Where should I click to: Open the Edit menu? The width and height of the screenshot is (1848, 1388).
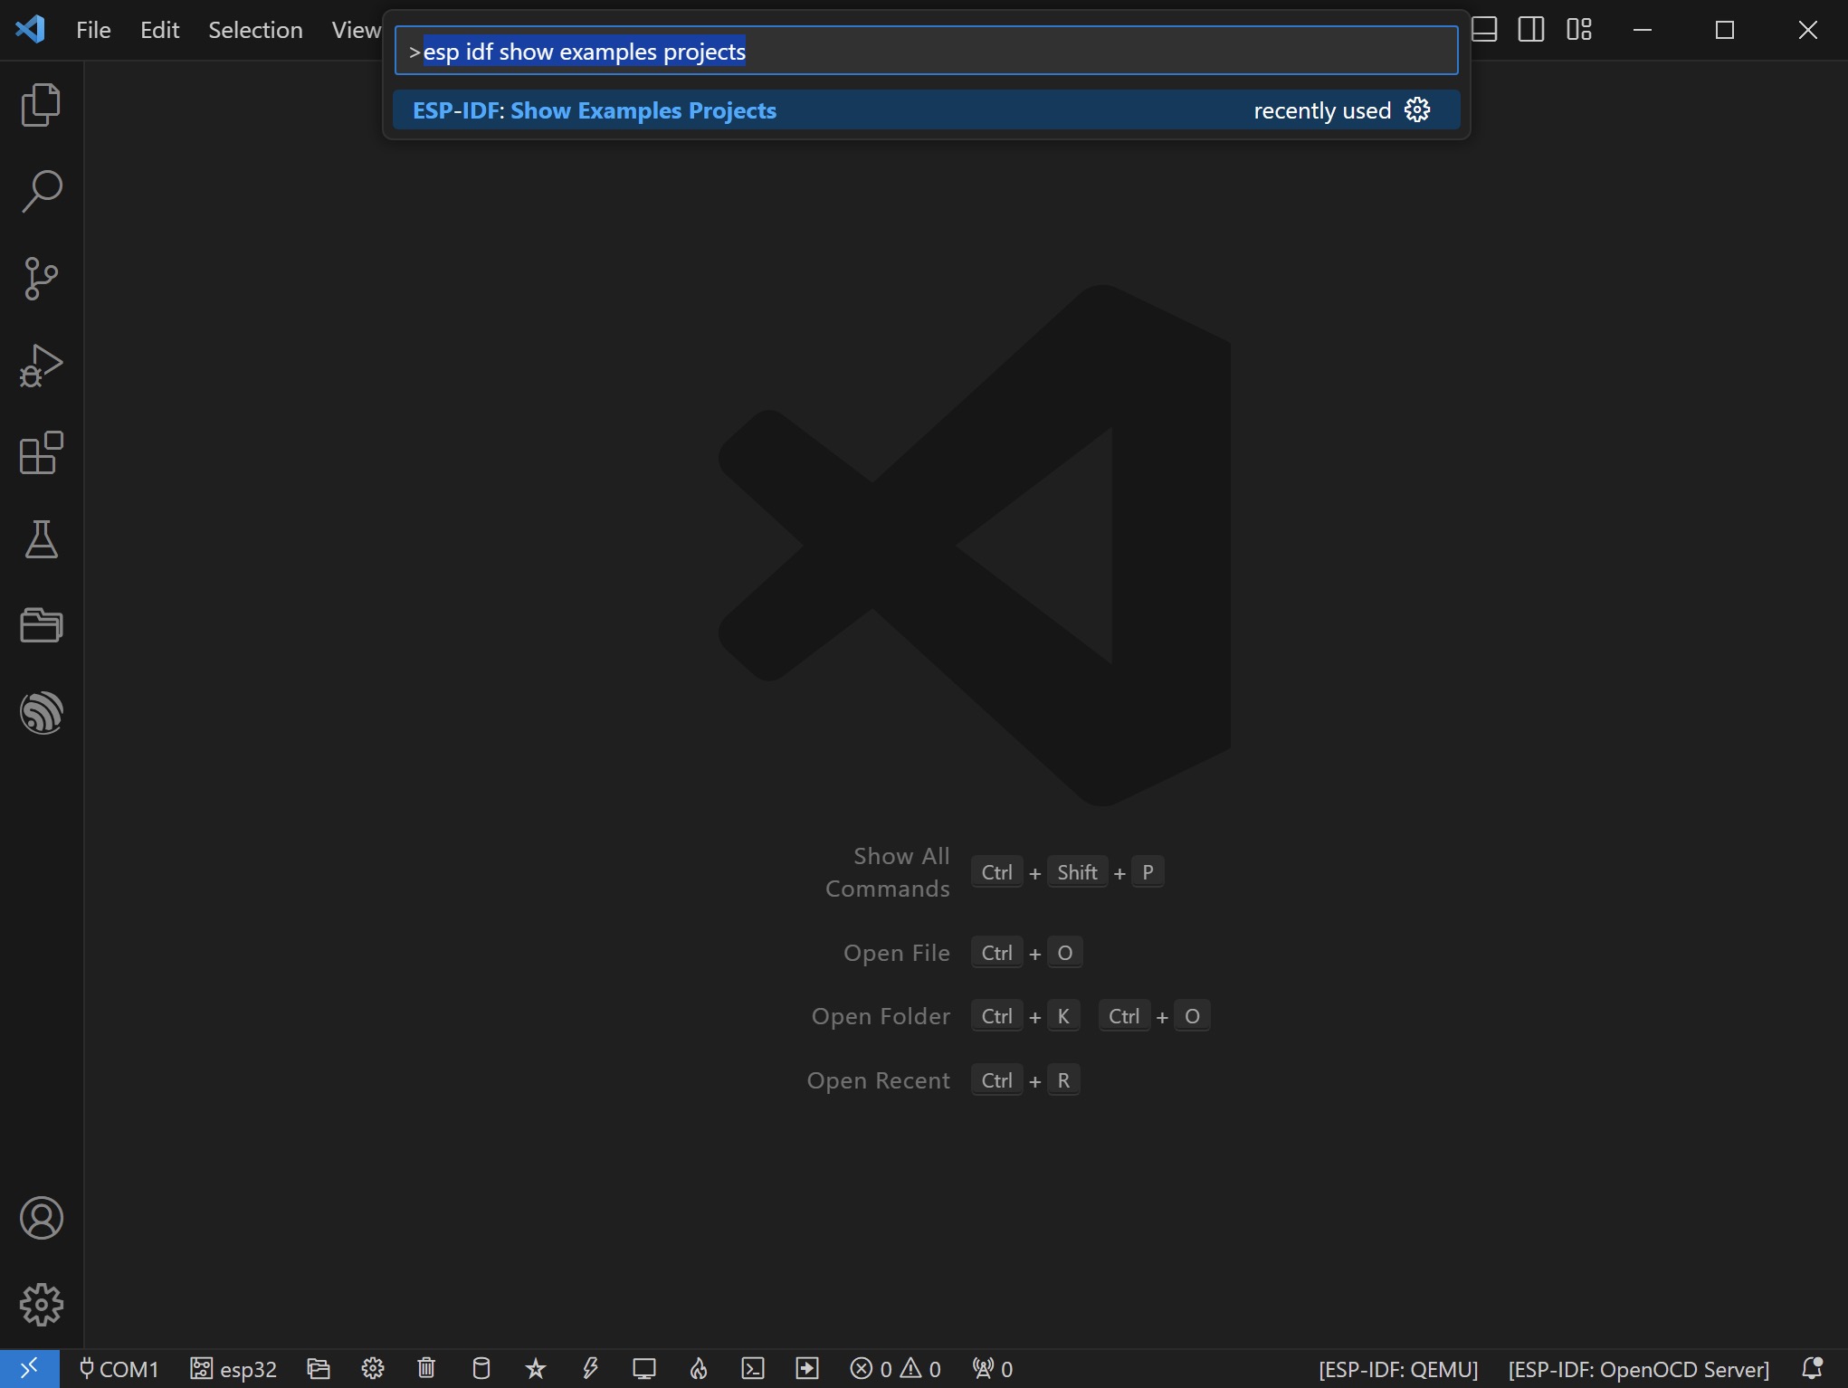159,28
